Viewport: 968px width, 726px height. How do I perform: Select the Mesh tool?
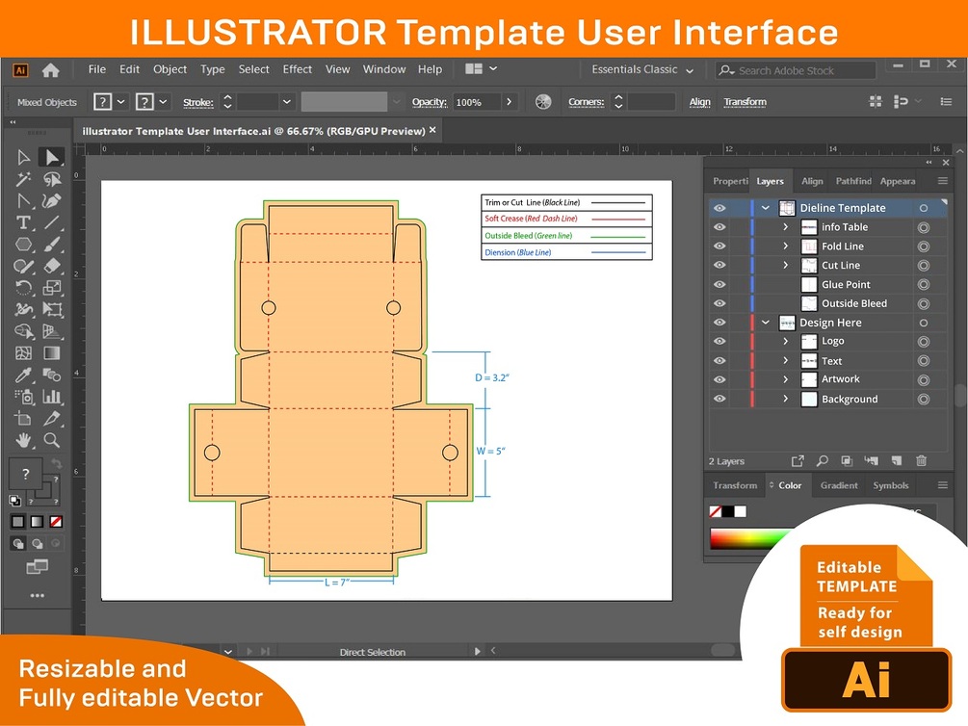click(x=23, y=353)
